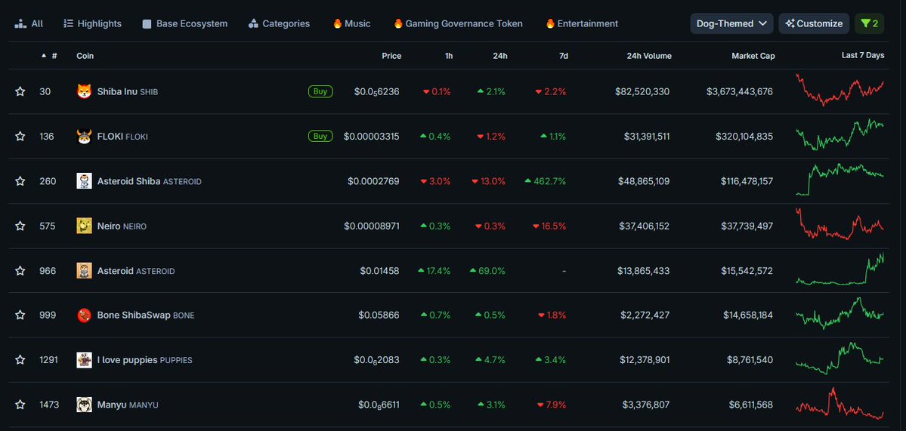Sort by 24h Volume column
Viewport: 906px width, 431px height.
coord(649,56)
